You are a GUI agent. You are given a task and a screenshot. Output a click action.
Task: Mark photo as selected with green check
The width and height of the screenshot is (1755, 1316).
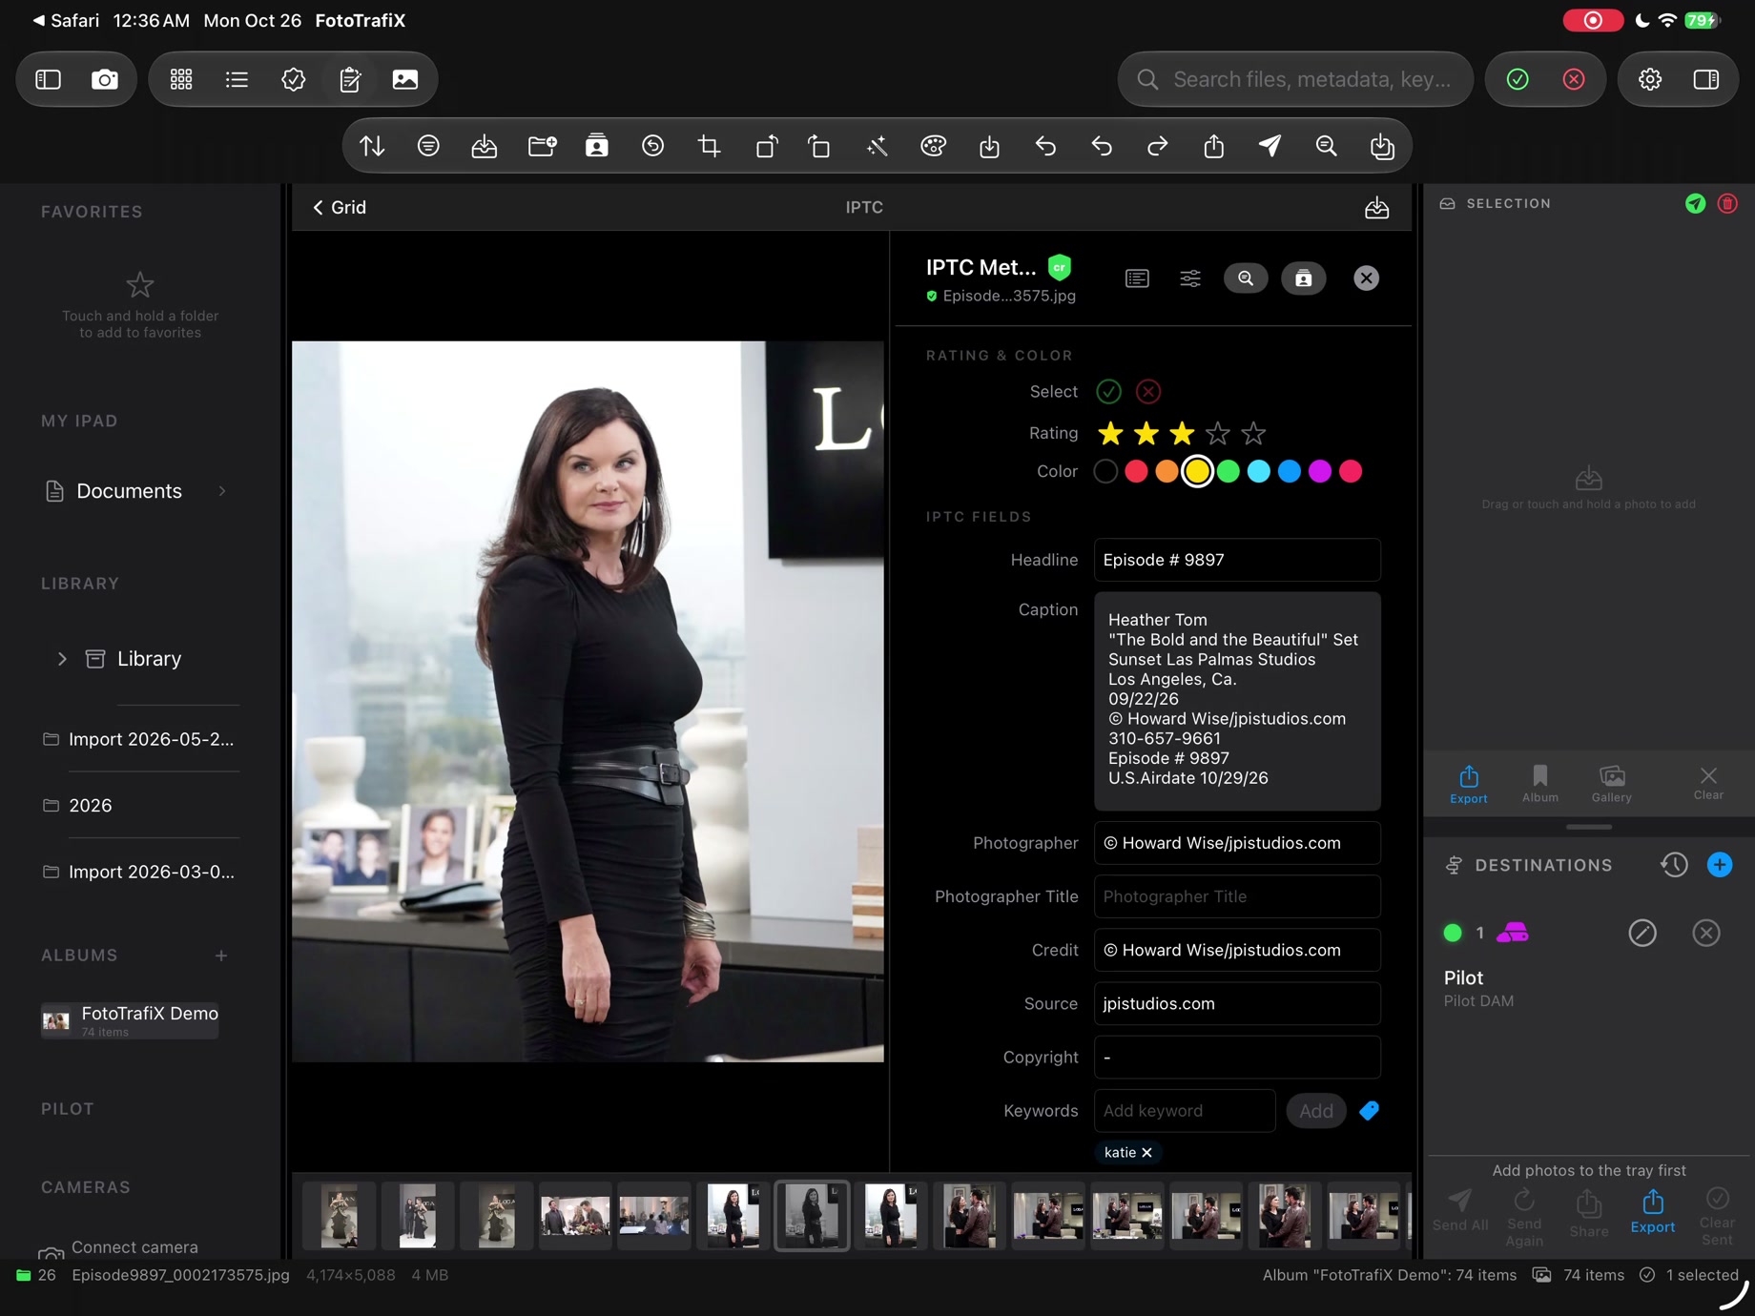1108,392
